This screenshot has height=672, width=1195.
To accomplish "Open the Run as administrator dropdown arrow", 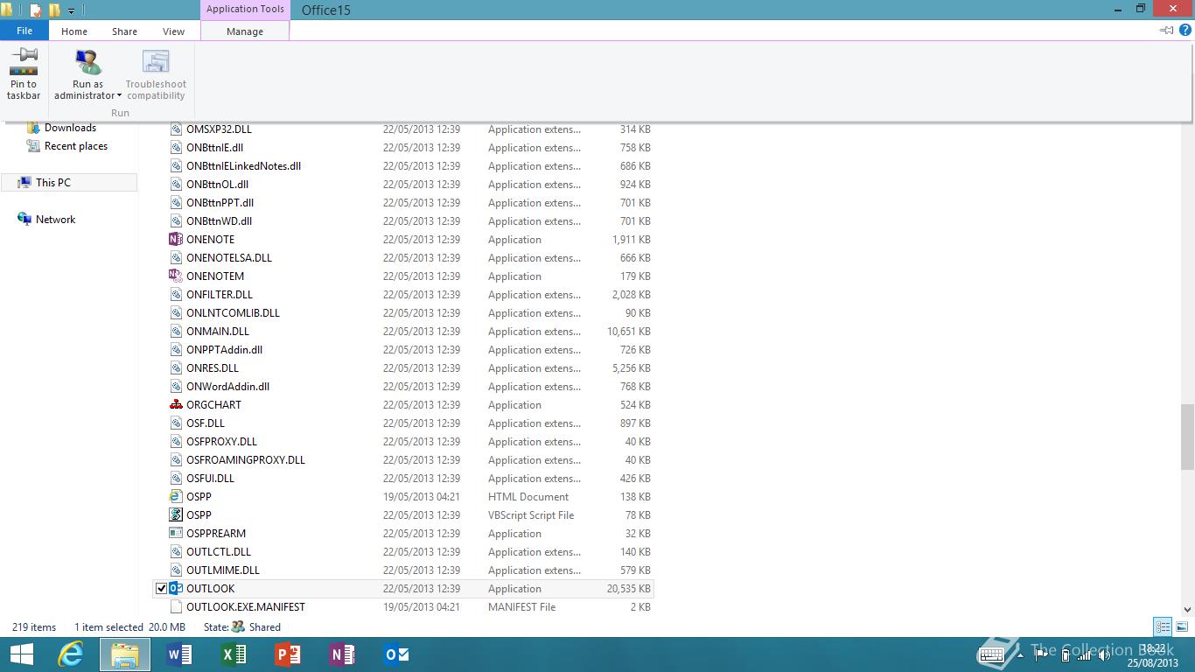I will (x=119, y=96).
